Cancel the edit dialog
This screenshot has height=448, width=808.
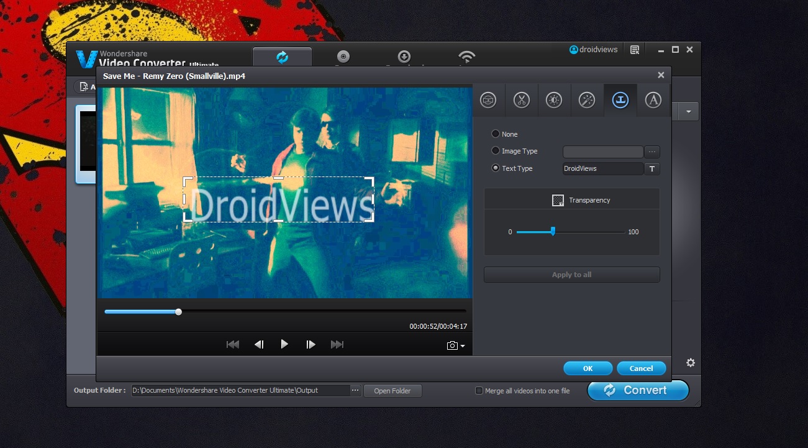pos(642,368)
